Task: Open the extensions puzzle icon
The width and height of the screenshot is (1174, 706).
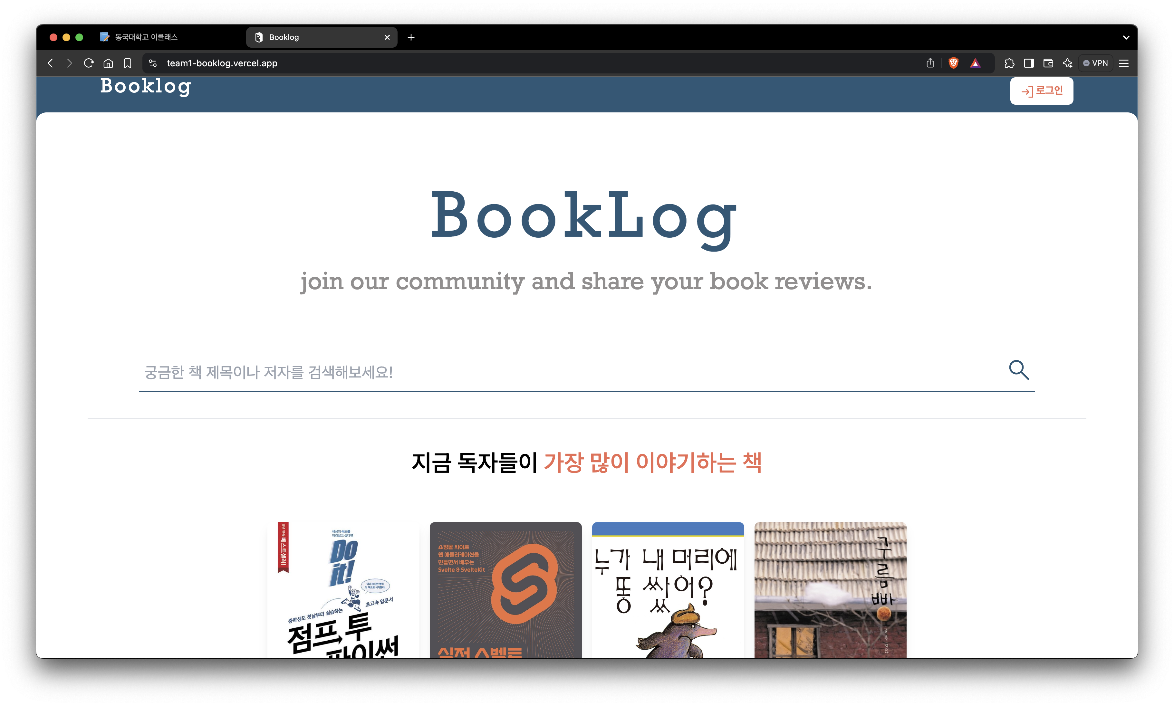Action: pos(1009,63)
